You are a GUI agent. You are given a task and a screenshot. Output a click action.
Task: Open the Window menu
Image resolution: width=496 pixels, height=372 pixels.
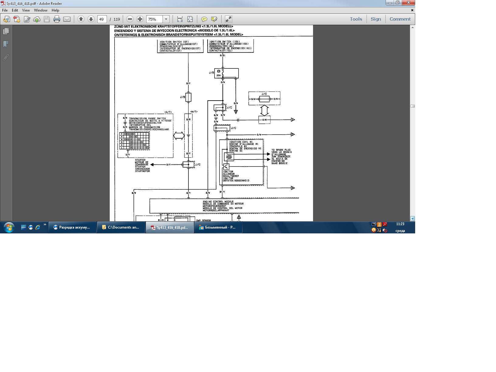tap(40, 10)
